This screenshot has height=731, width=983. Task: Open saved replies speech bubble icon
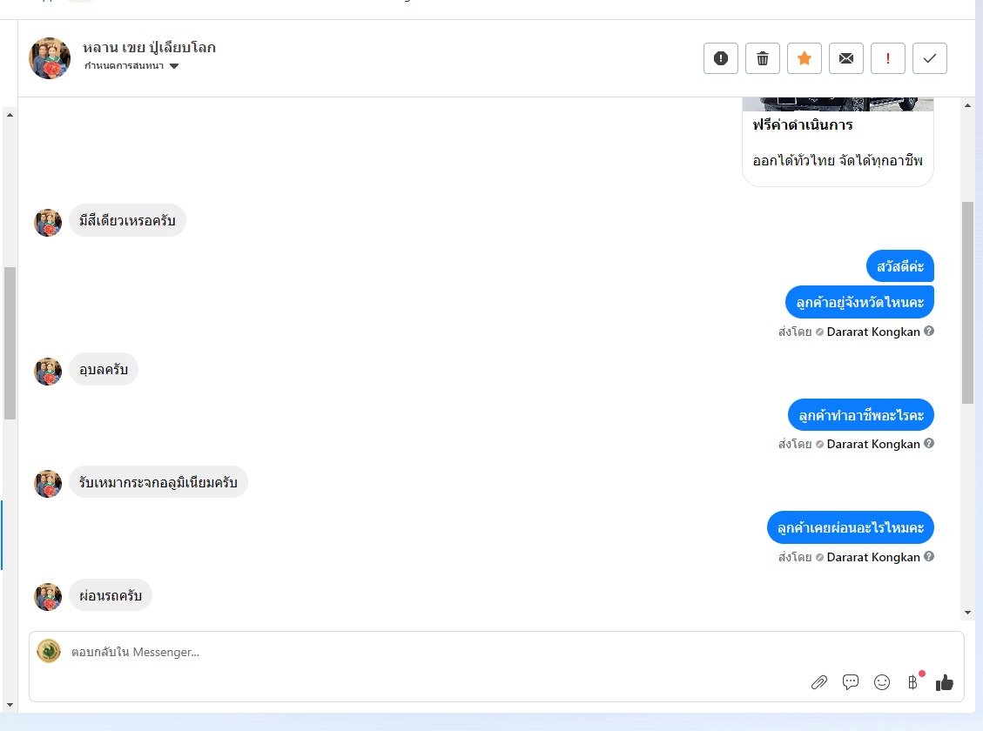[x=851, y=682]
